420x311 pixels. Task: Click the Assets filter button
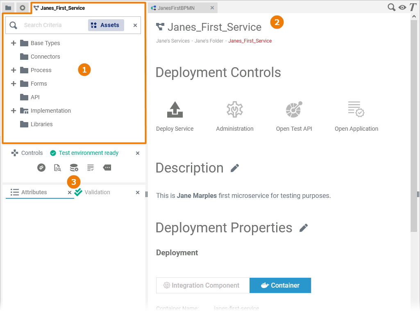point(106,25)
